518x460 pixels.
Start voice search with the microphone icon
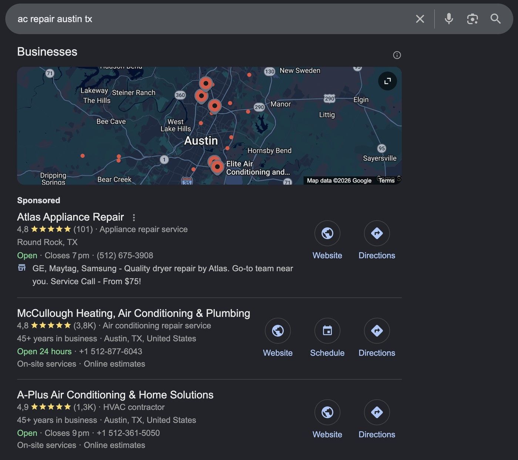coord(449,19)
